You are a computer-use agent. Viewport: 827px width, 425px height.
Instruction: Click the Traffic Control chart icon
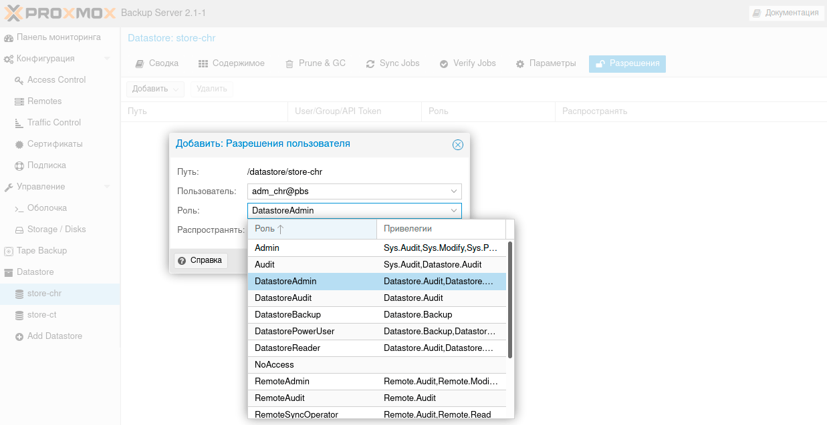point(19,123)
